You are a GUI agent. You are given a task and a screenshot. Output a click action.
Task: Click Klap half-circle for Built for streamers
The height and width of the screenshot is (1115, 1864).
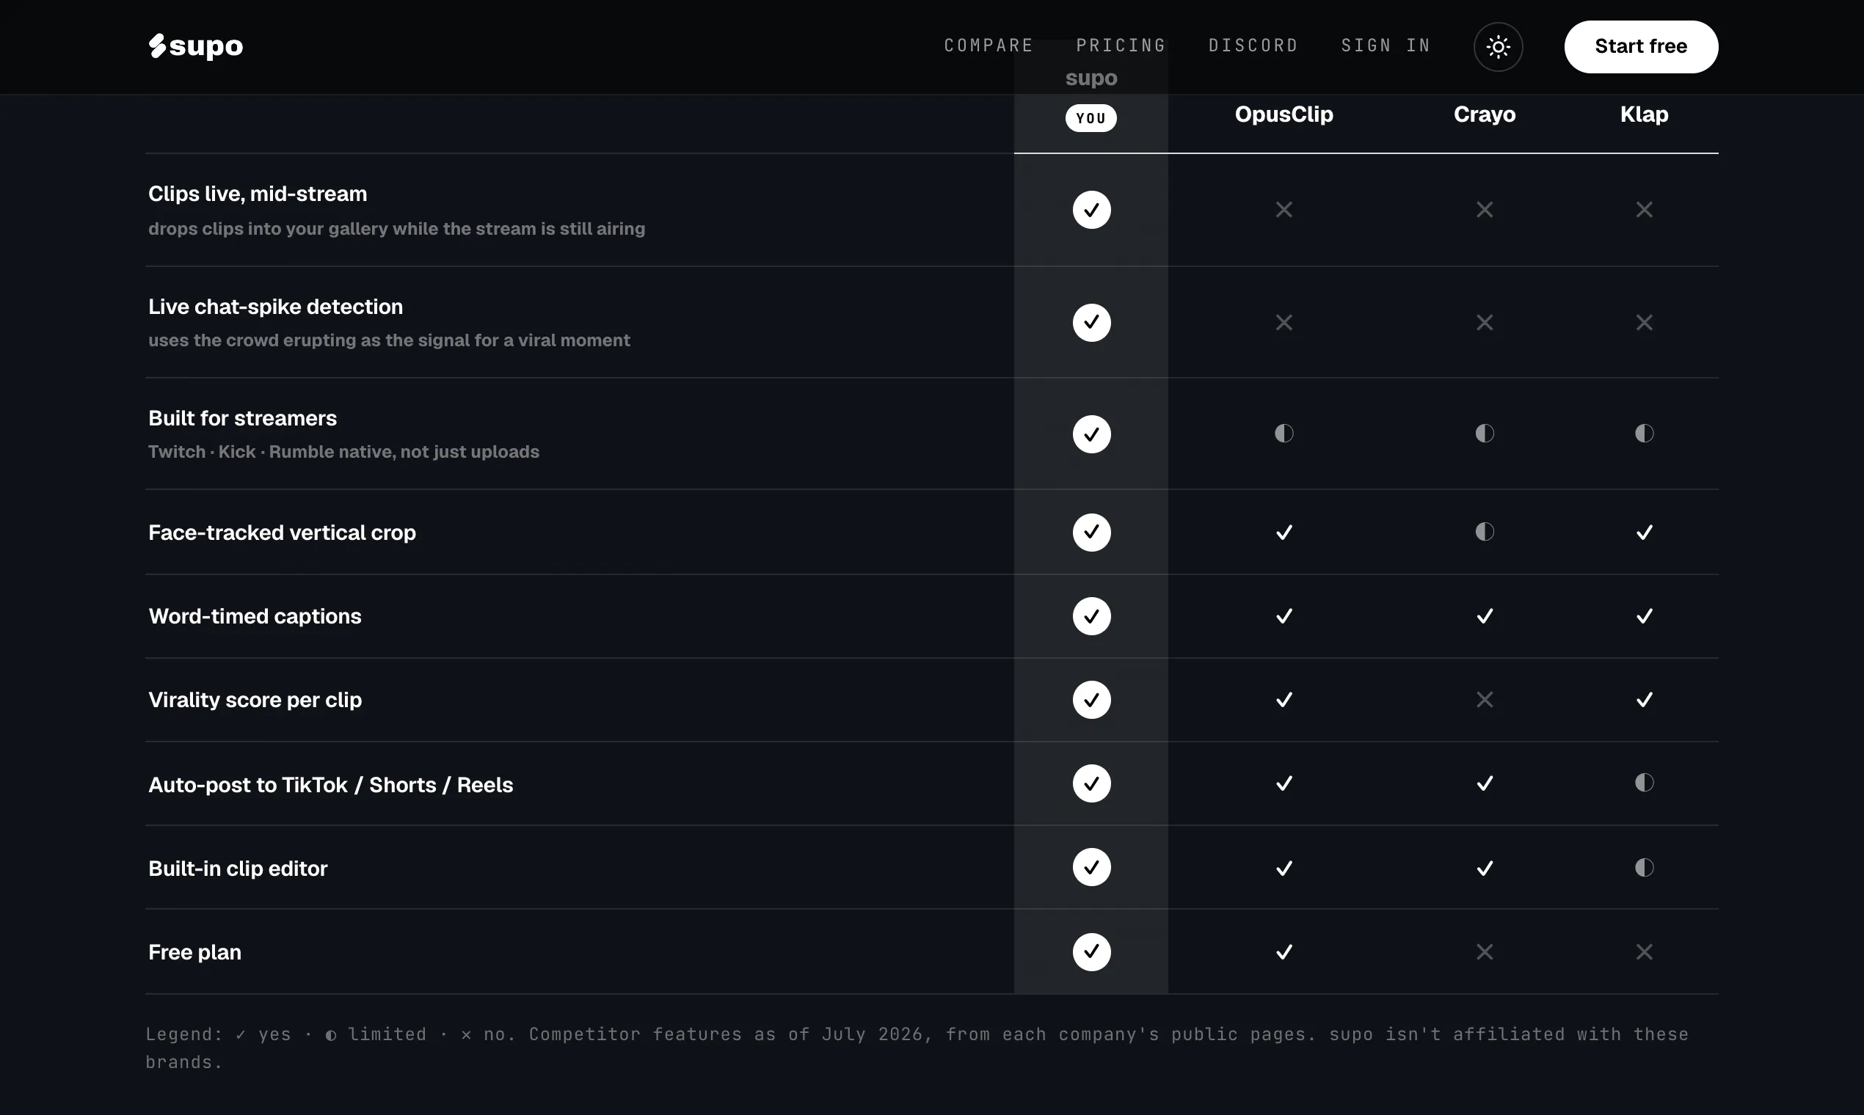pyautogui.click(x=1644, y=433)
